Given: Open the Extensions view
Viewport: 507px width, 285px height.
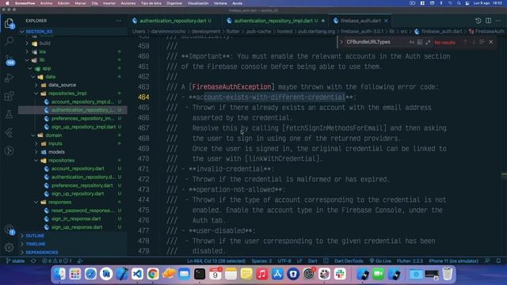Looking at the screenshot, I should (9, 96).
